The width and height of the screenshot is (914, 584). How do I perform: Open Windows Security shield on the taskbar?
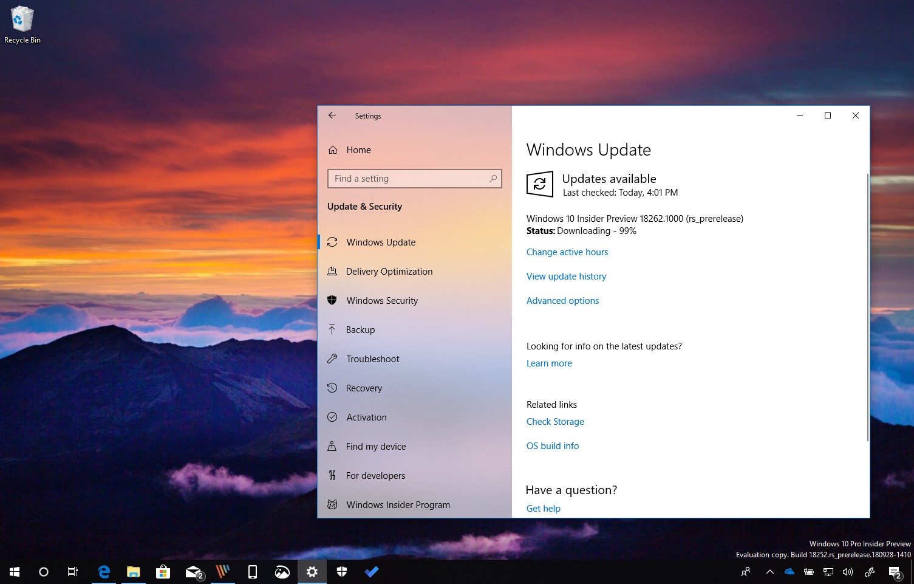pyautogui.click(x=342, y=572)
